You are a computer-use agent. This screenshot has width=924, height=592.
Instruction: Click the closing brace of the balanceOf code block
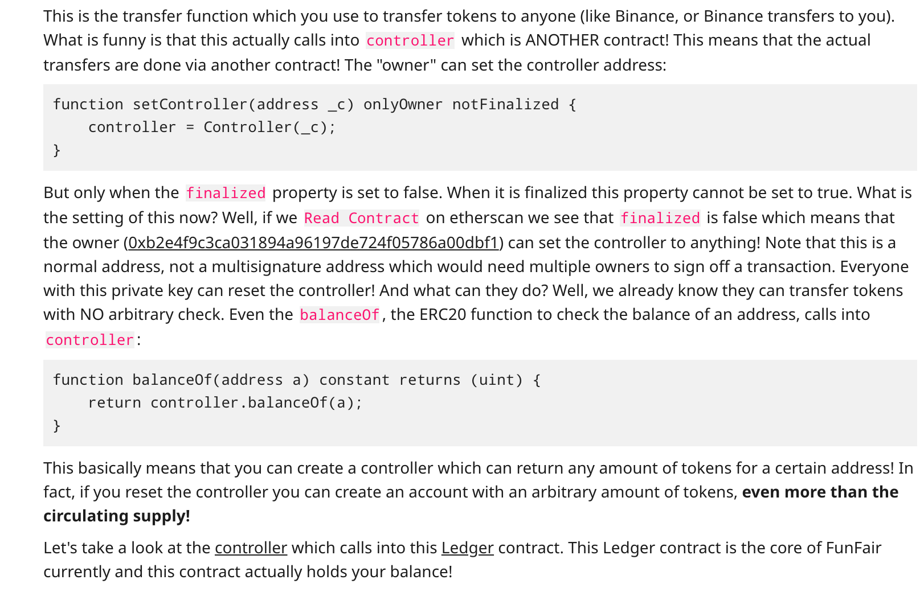pyautogui.click(x=56, y=426)
